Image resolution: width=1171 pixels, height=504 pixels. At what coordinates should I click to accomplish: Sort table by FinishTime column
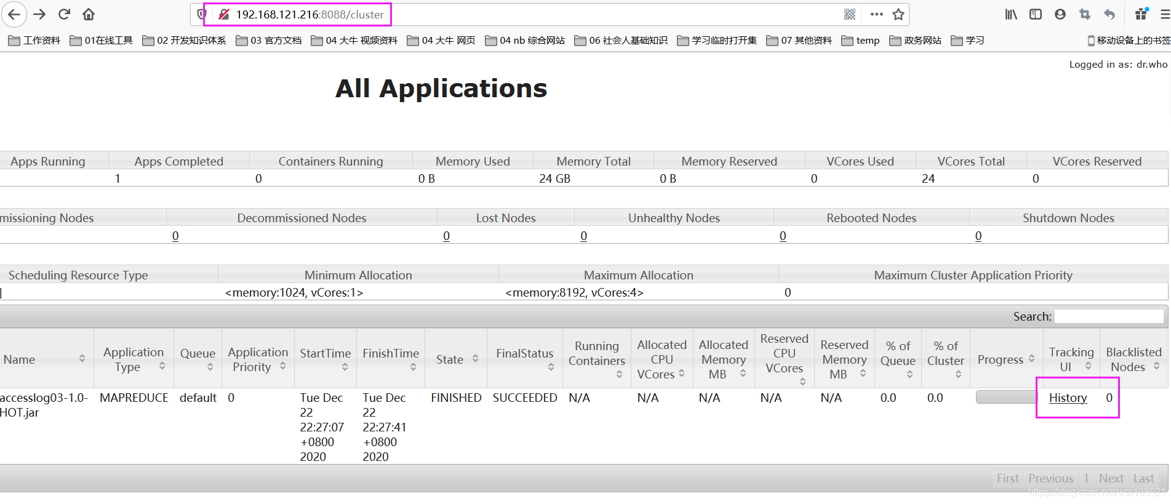391,359
